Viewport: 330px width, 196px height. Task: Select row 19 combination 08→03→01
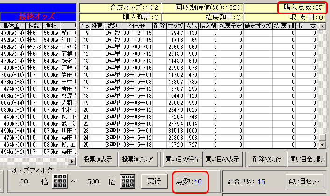[137, 103]
